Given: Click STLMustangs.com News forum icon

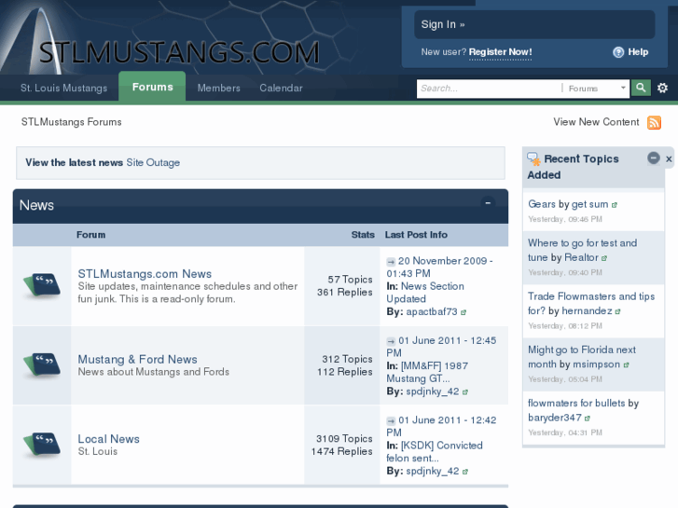Looking at the screenshot, I should tap(42, 285).
